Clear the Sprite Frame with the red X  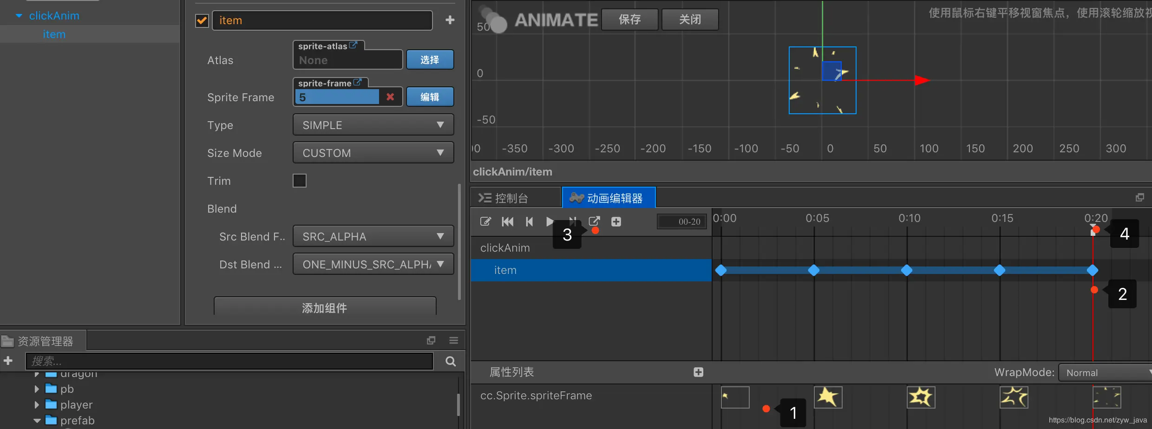390,97
